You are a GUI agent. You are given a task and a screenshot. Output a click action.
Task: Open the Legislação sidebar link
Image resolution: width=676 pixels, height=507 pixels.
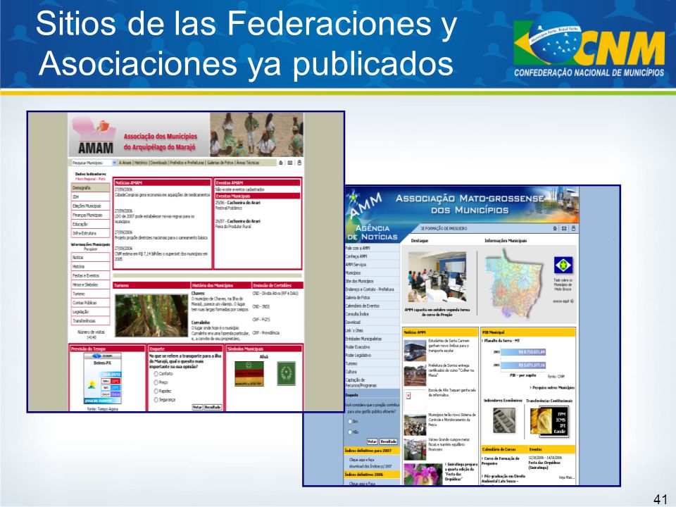(91, 312)
